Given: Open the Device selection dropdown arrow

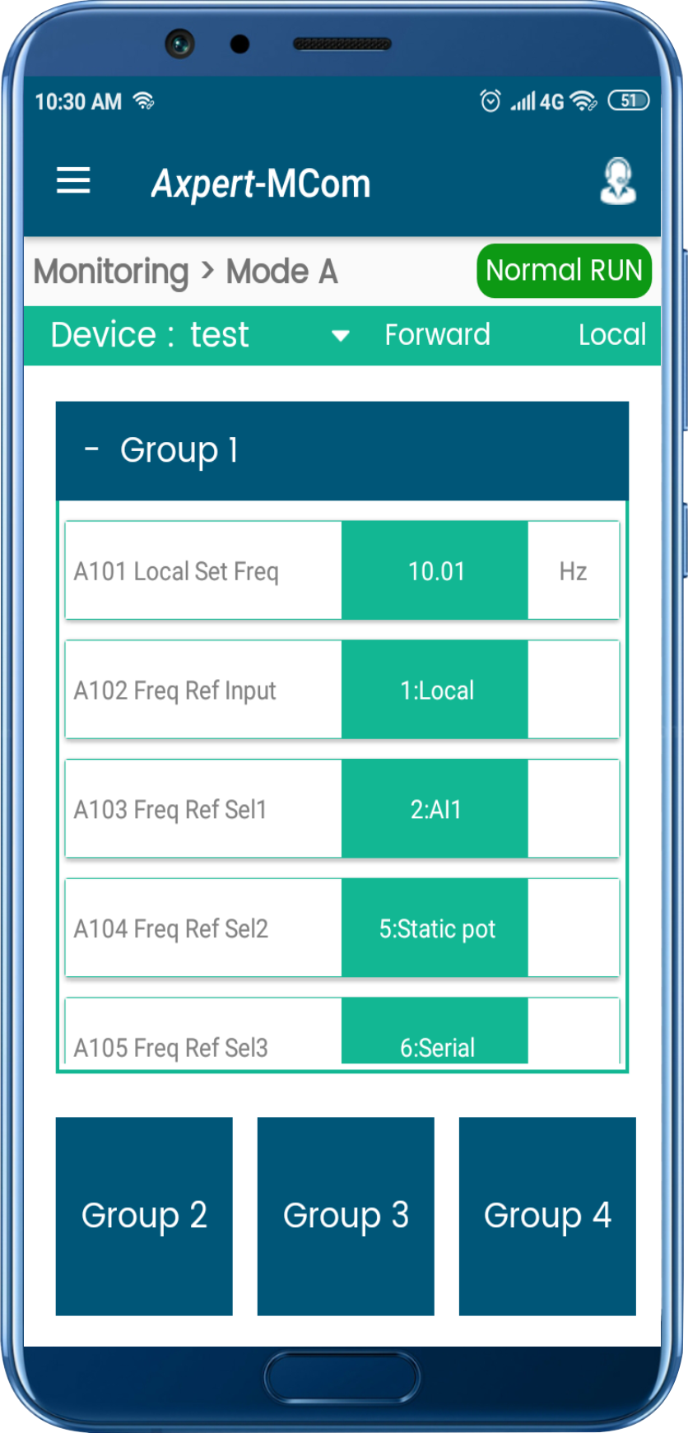Looking at the screenshot, I should pos(340,335).
